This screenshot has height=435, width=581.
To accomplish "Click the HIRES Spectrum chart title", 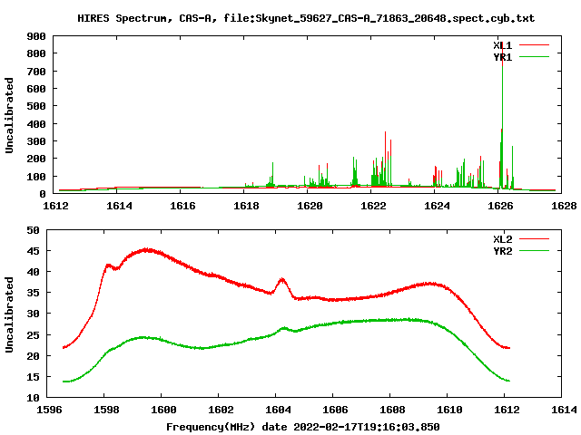I will point(306,18).
